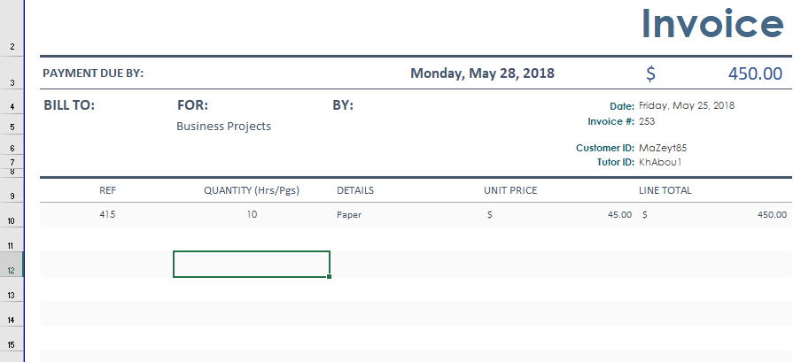Select the Friday, May 25, 2018 date cell
This screenshot has height=362, width=801.
[x=687, y=105]
